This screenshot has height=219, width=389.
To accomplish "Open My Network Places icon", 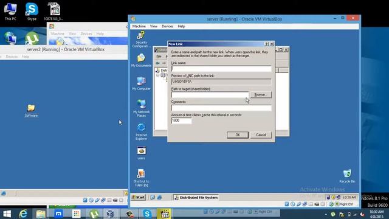I will point(141,108).
